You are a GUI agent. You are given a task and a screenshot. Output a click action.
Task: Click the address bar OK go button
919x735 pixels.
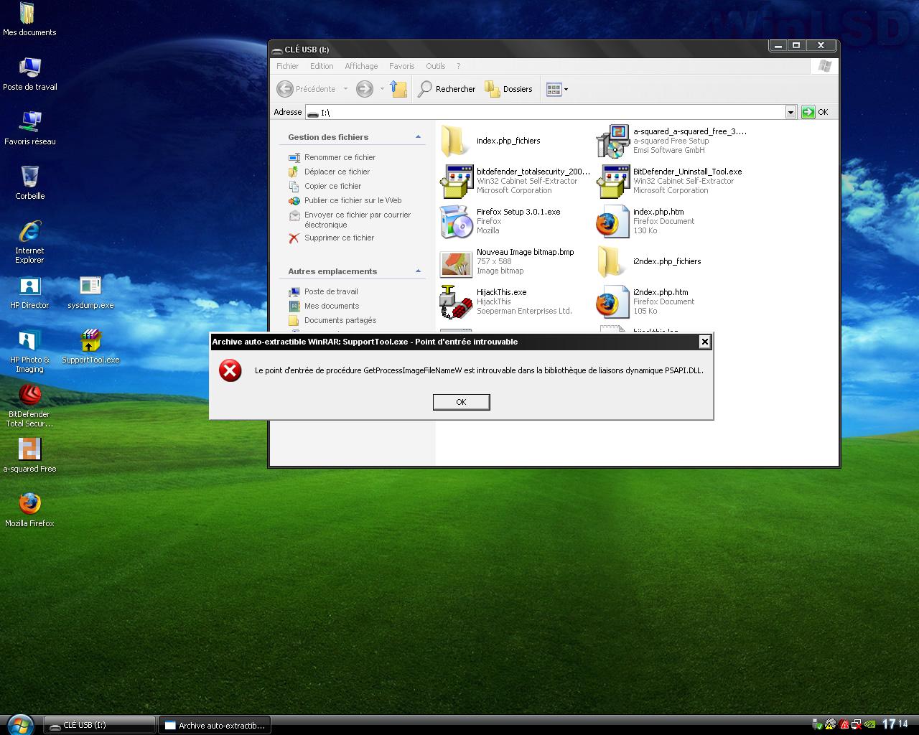pos(815,112)
